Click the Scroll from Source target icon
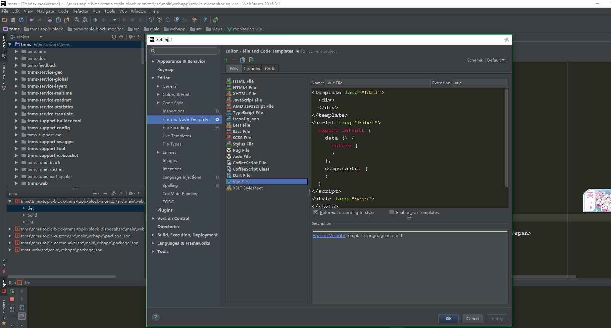 (114, 37)
